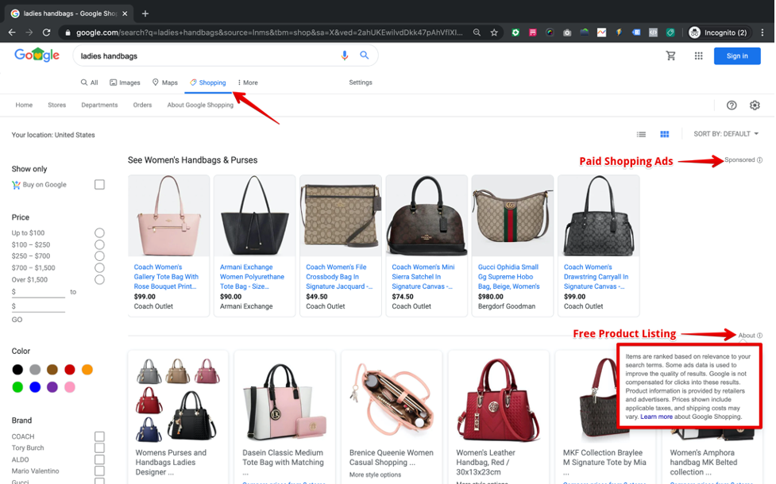Click the blue Sign in button

tap(737, 56)
